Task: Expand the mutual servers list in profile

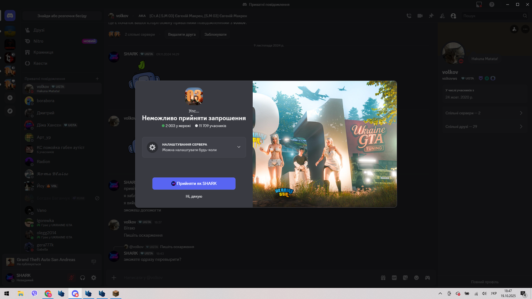Action: click(484, 113)
